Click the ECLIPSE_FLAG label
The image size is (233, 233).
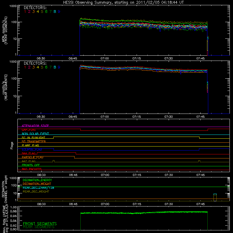(x=32, y=149)
